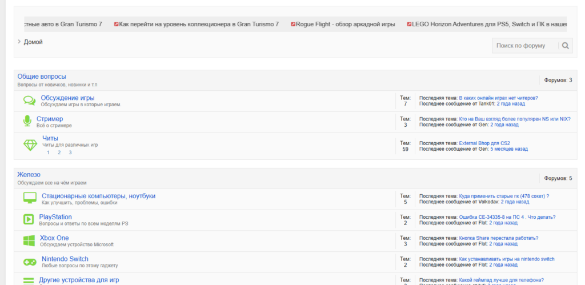Click description Вопросы от новичков, новинки и т.п

[58, 85]
